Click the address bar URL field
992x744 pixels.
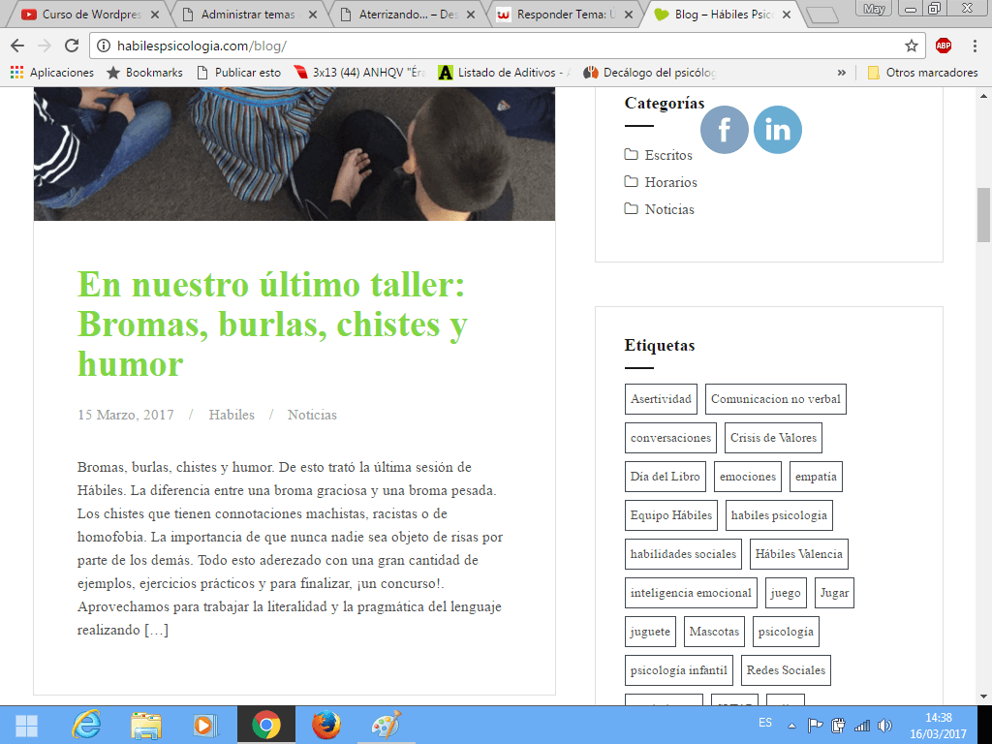pos(506,46)
